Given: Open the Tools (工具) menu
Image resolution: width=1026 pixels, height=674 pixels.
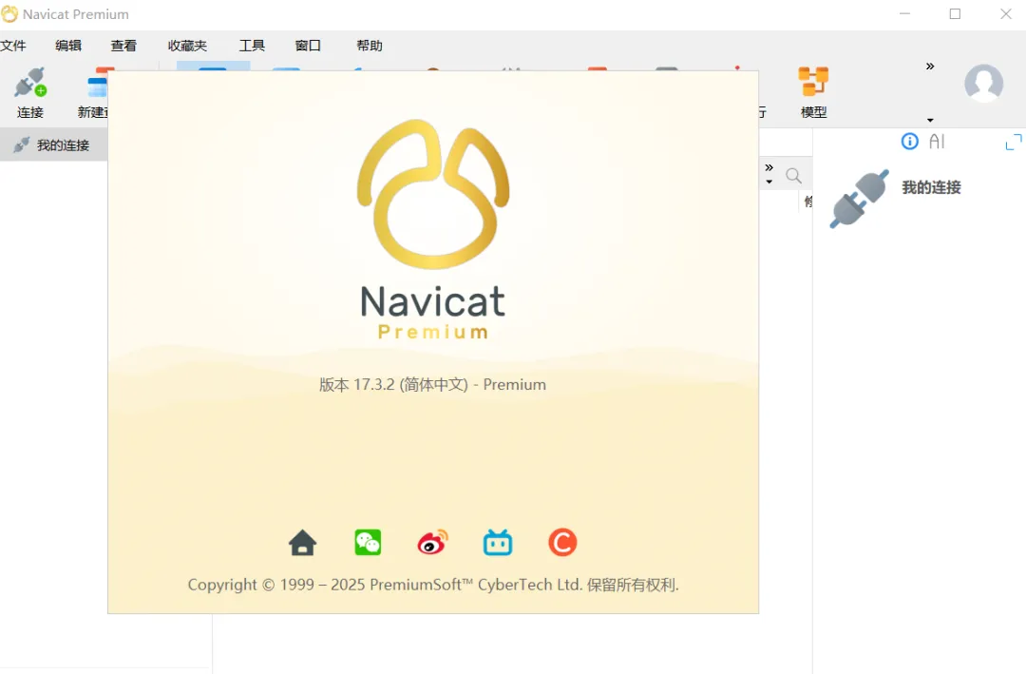Looking at the screenshot, I should pos(252,46).
